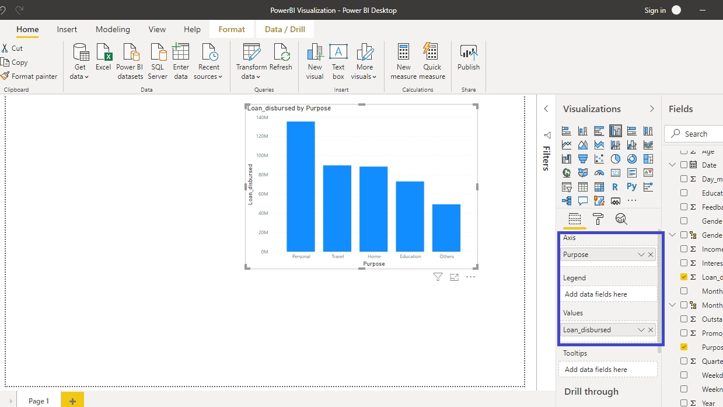The height and width of the screenshot is (407, 723).
Task: Uncheck the Loan_disbursed field checkbox
Action: (x=684, y=277)
